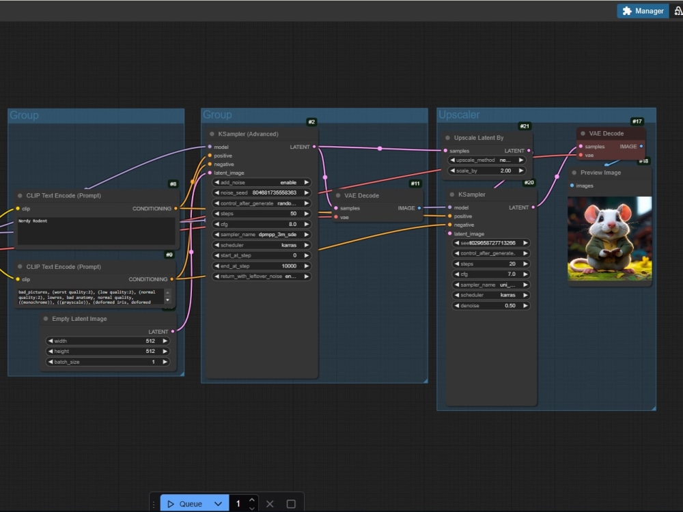Open the upscale_method selector
Screen dimensions: 683x512
pyautogui.click(x=486, y=160)
